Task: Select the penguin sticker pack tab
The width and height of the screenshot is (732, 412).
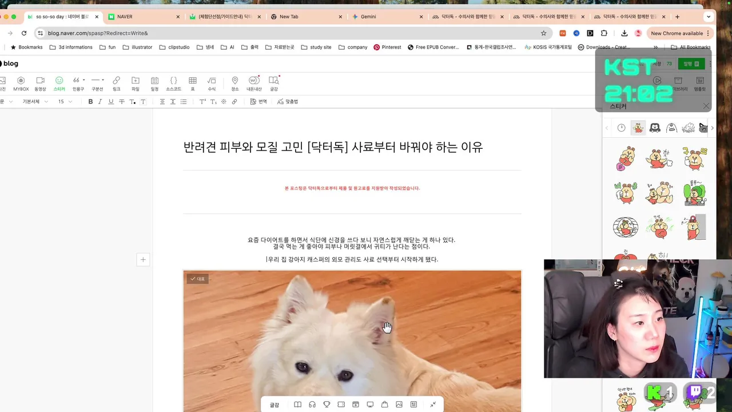Action: (x=672, y=128)
